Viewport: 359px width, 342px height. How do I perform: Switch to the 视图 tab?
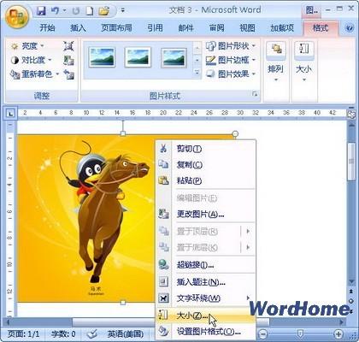[x=247, y=27]
